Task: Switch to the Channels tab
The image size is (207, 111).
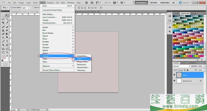Action: pyautogui.click(x=192, y=63)
